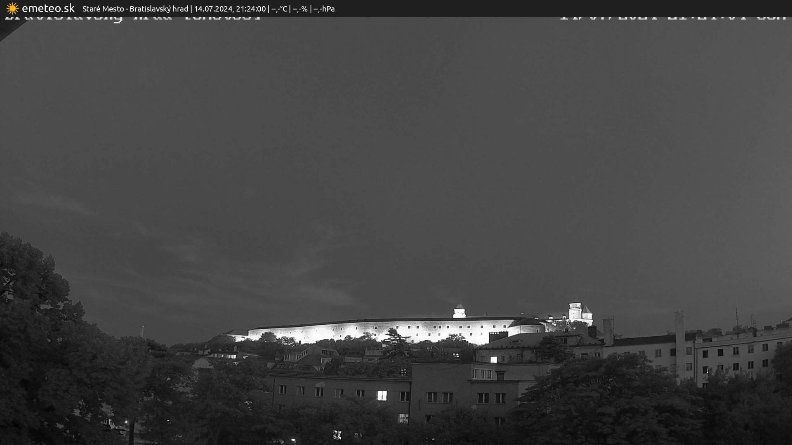
Task: Click the sun icon in the emeteo.sk logo
Action: point(12,8)
